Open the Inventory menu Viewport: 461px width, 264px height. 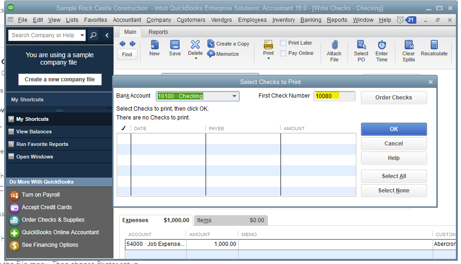tap(283, 20)
